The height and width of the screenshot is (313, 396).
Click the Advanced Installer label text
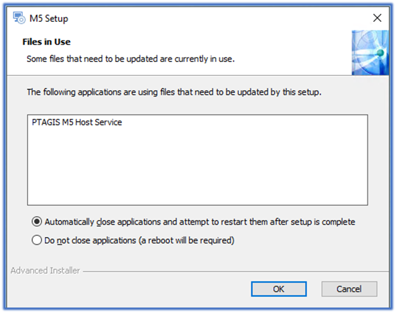45,270
